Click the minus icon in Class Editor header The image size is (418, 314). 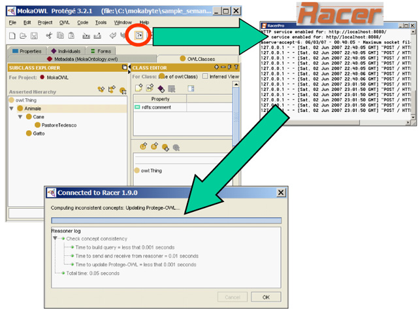[223, 67]
